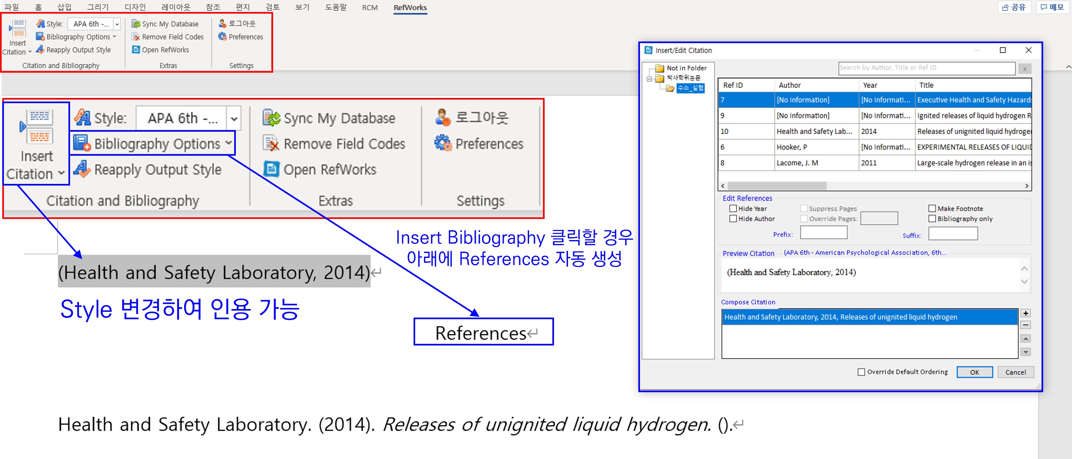Click the Suffix input field
The width and height of the screenshot is (1072, 459).
pyautogui.click(x=953, y=234)
